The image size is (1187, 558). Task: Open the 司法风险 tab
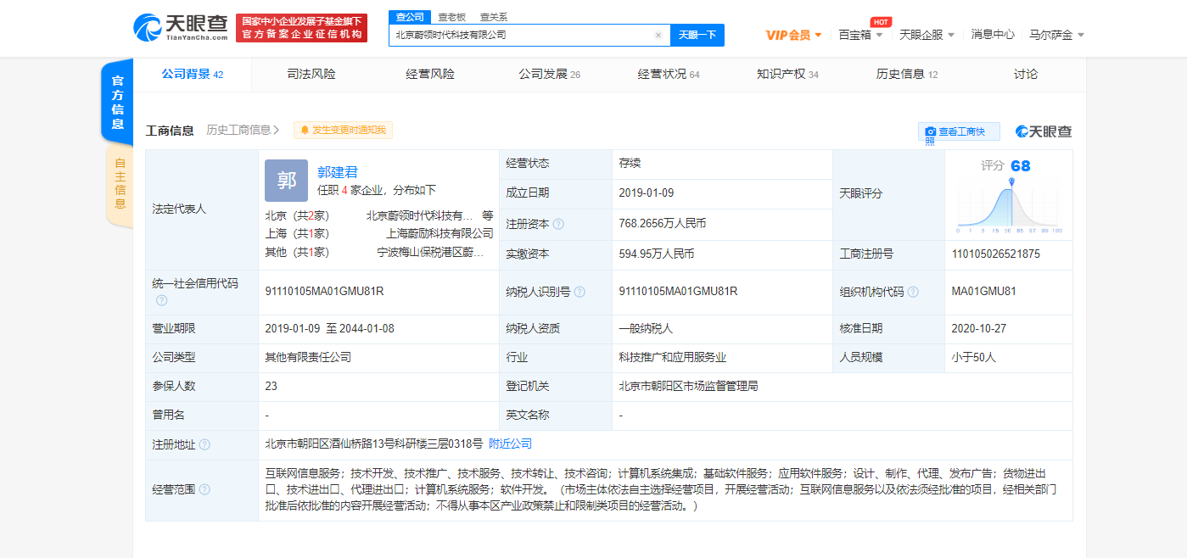[x=311, y=74]
